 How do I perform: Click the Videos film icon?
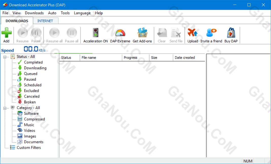click(20, 130)
